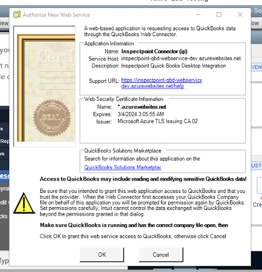This screenshot has width=262, height=272.
Task: Click the Web Connector icon in title bar
Action: pyautogui.click(x=17, y=15)
